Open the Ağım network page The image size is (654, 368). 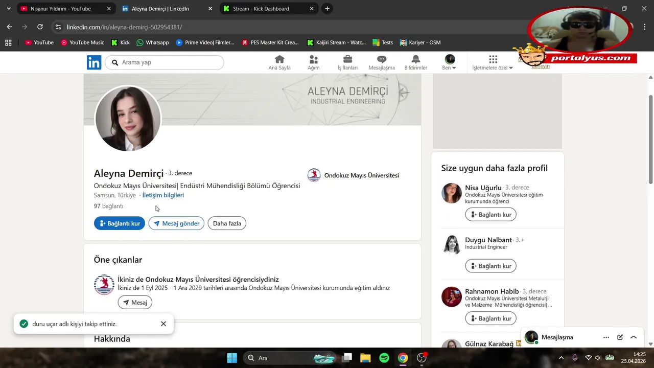pos(313,63)
